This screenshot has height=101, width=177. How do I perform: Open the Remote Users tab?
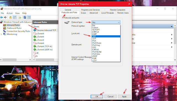(x=123, y=13)
